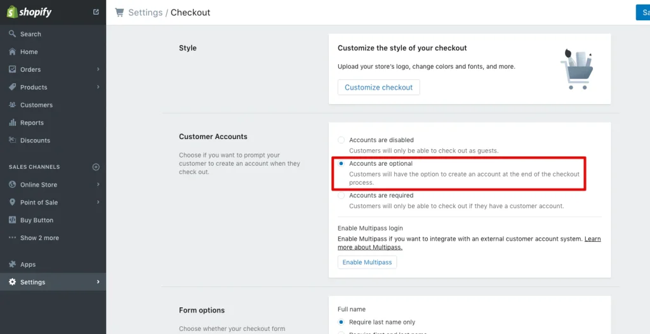The width and height of the screenshot is (650, 334).
Task: Add a sales channel plus icon
Action: point(96,167)
